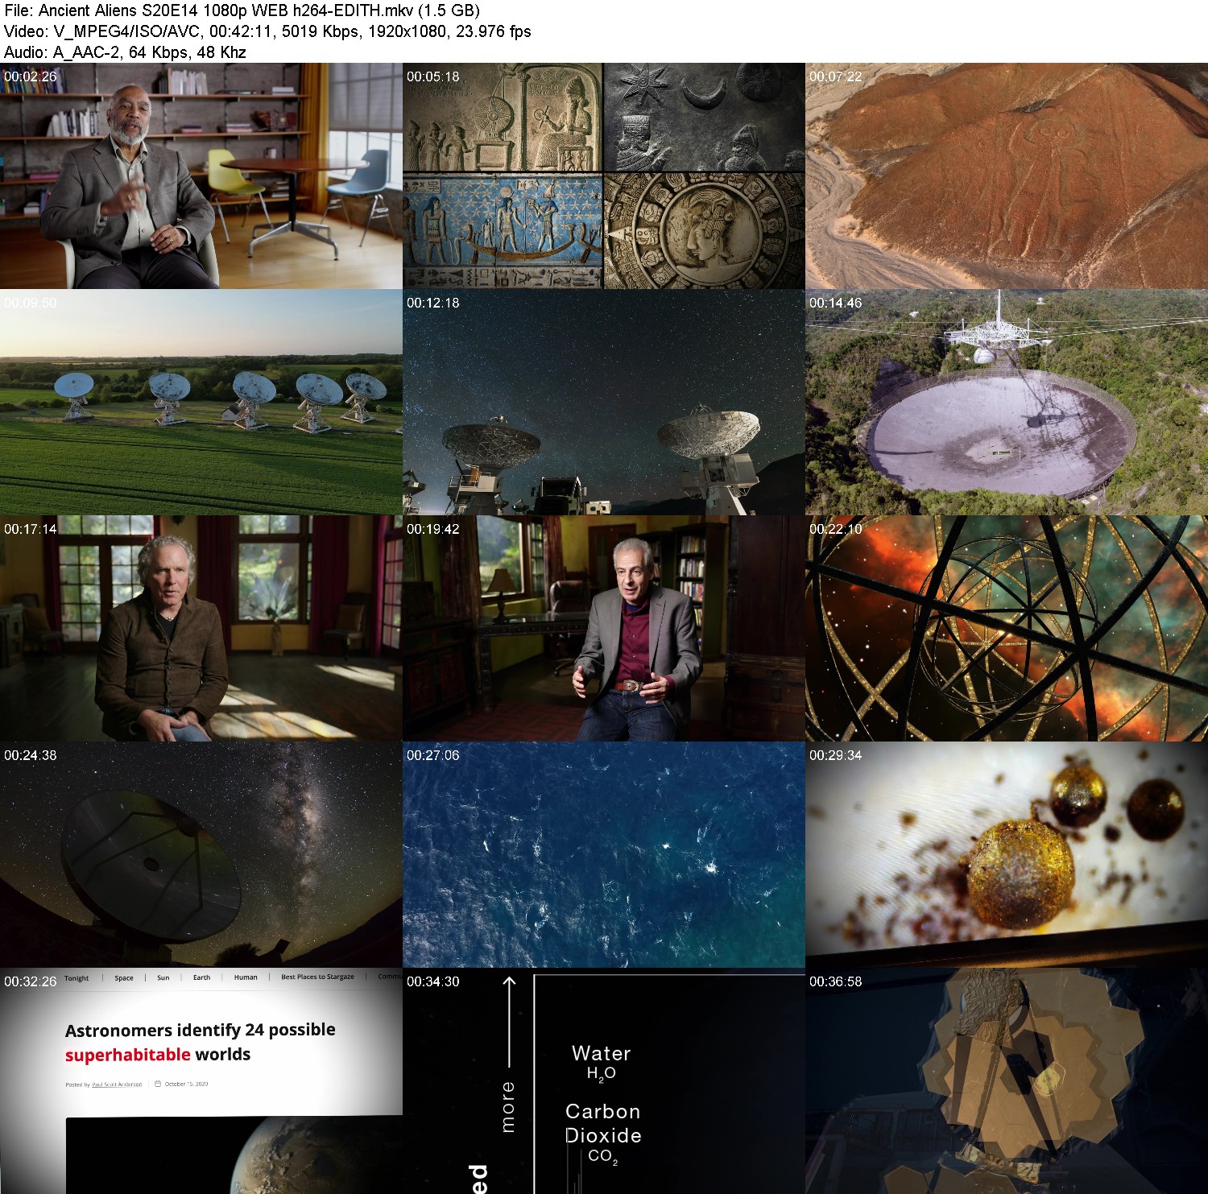Screen dimensions: 1208x1194
Task: Click the 00:17:14 timestamp label
Action: [31, 529]
